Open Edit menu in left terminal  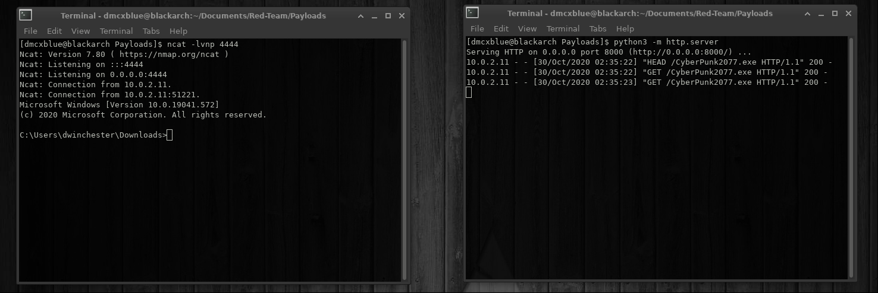click(x=54, y=31)
